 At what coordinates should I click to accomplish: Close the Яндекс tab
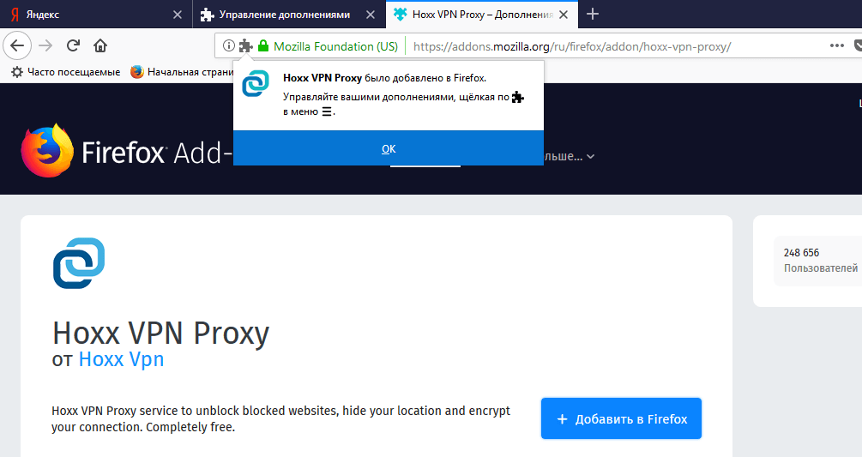point(178,15)
